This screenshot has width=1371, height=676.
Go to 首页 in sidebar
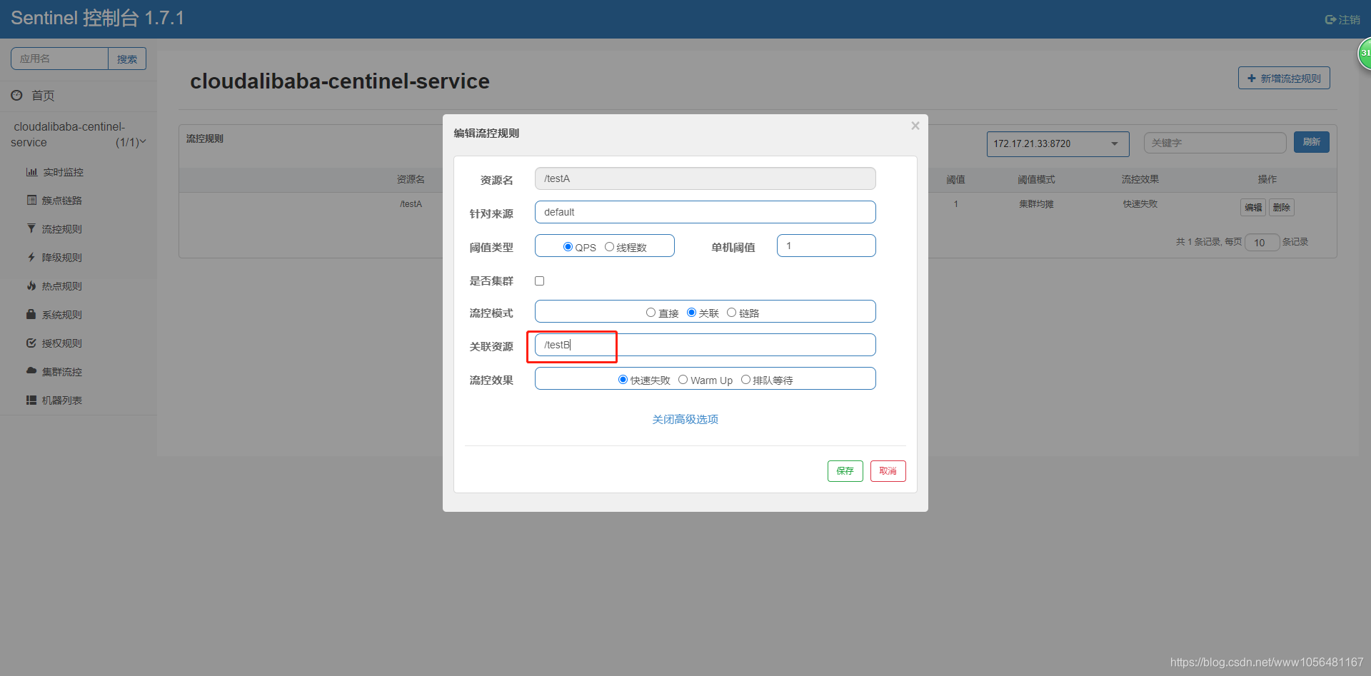pyautogui.click(x=43, y=96)
